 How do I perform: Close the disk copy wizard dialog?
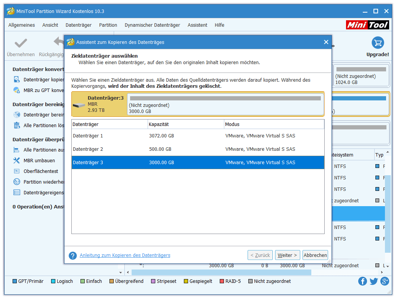[326, 42]
